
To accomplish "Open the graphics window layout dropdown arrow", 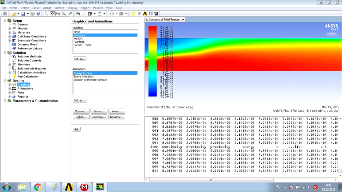I will click(104, 14).
